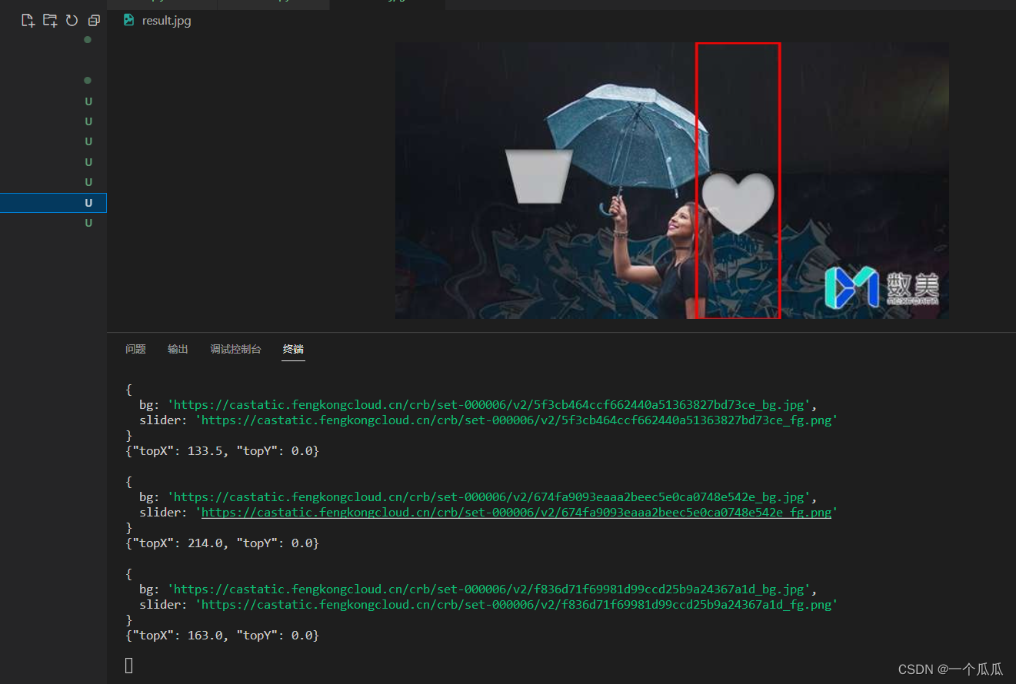Open the 5f3cb464 _bg.jpg URL in terminal
Screen dimensions: 1016x684
pos(488,405)
